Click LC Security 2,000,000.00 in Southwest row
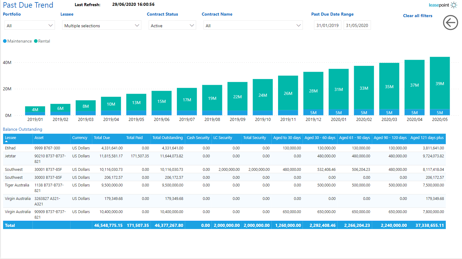This screenshot has width=462, height=259. [229, 169]
